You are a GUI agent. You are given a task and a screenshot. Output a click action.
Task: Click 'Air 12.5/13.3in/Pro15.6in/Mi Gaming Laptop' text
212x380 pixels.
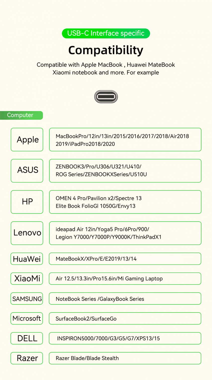click(109, 279)
